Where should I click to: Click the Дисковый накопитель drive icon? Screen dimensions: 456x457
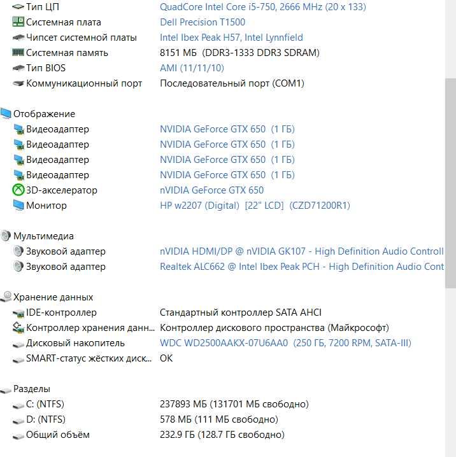[x=18, y=344]
